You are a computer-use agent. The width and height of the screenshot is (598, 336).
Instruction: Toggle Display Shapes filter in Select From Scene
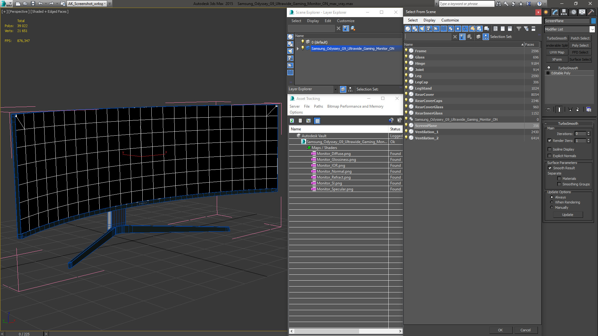[x=415, y=29]
